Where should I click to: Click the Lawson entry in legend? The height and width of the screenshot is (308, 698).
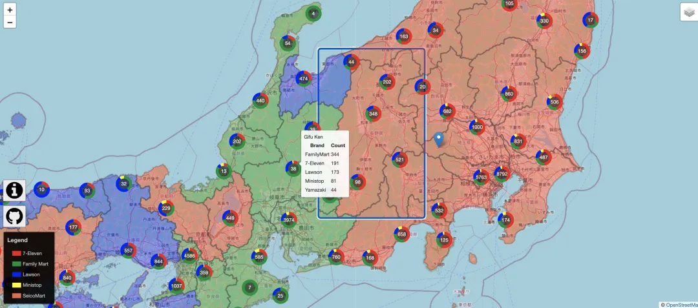pos(31,274)
